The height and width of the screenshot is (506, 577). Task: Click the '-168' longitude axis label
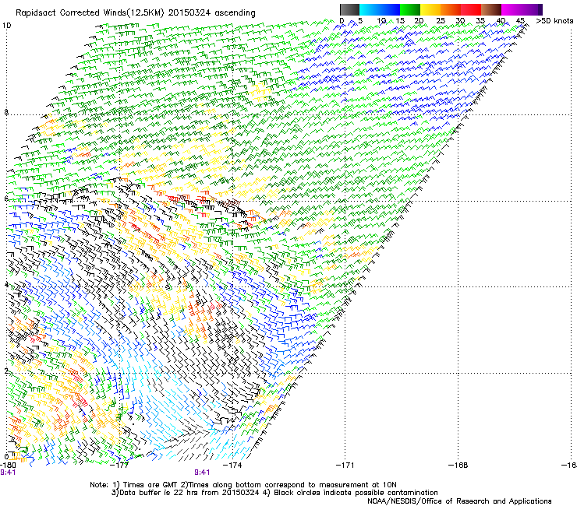point(458,465)
